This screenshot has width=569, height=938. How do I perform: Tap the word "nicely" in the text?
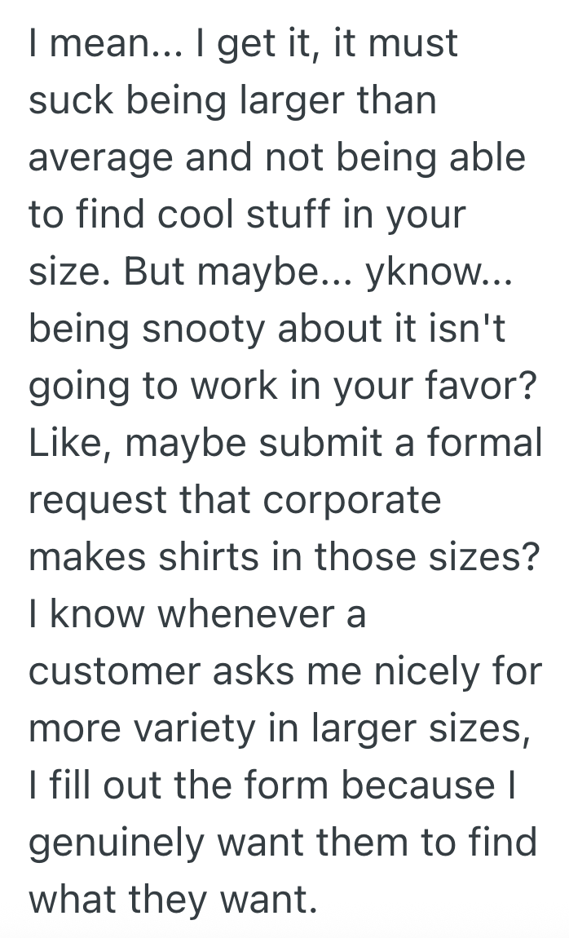click(430, 670)
